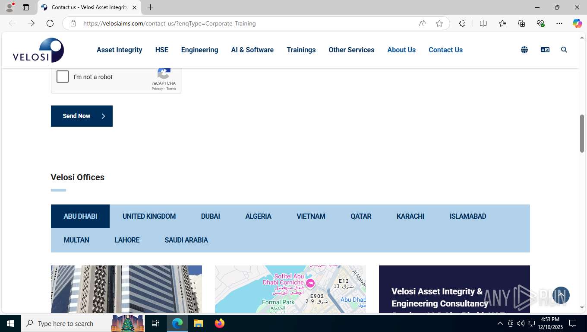
Task: Add page to favorites star icon
Action: 439,23
